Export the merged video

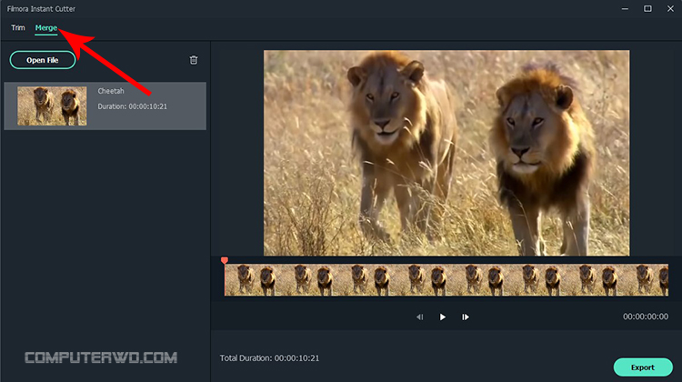coord(643,367)
